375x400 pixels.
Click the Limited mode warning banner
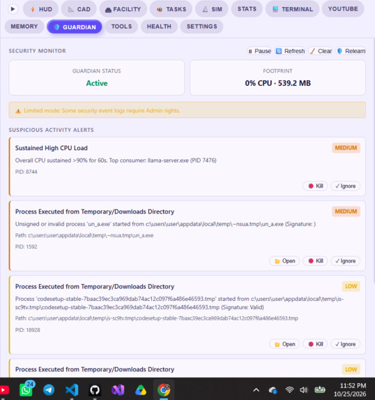[x=187, y=110]
